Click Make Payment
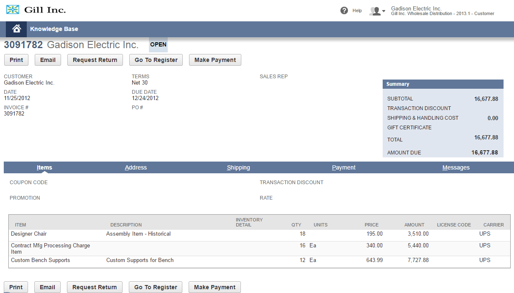 click(215, 60)
